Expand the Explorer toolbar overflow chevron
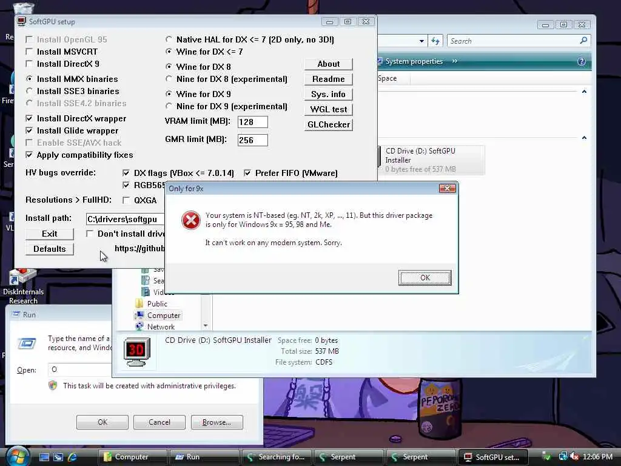Image resolution: width=621 pixels, height=466 pixels. tap(455, 61)
